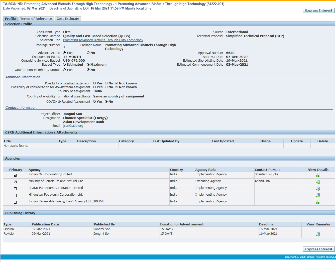The image size is (336, 262).
Task: View remarks for the Revision publishing entry
Action: click(x=318, y=234)
